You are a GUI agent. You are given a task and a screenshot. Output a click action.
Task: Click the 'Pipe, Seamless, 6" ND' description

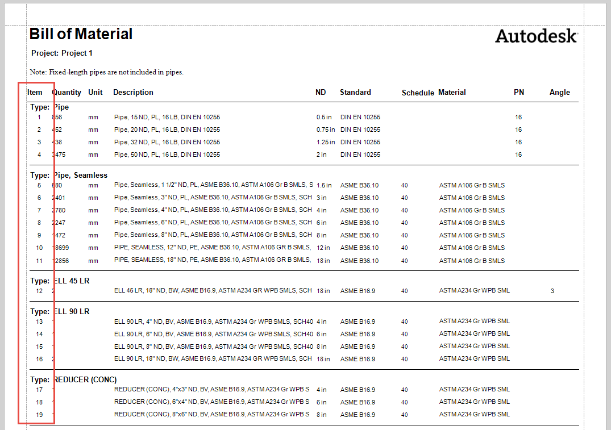[213, 223]
